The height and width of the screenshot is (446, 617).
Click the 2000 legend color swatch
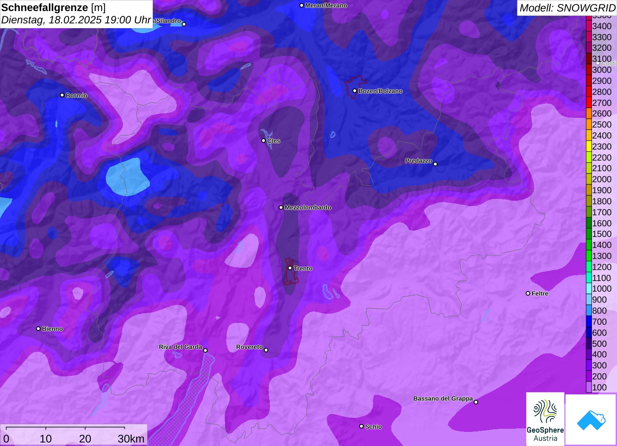tap(589, 179)
